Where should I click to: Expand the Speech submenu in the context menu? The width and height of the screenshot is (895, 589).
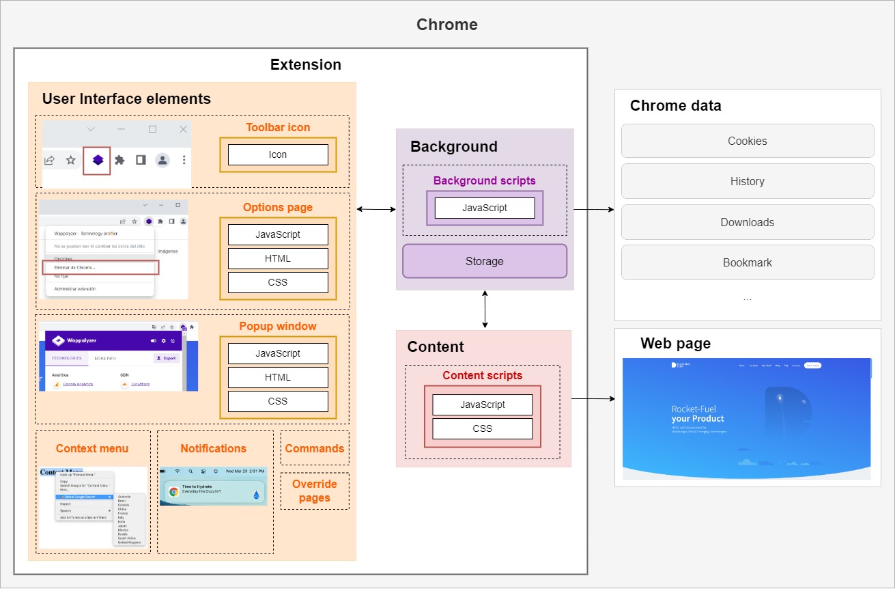110,510
